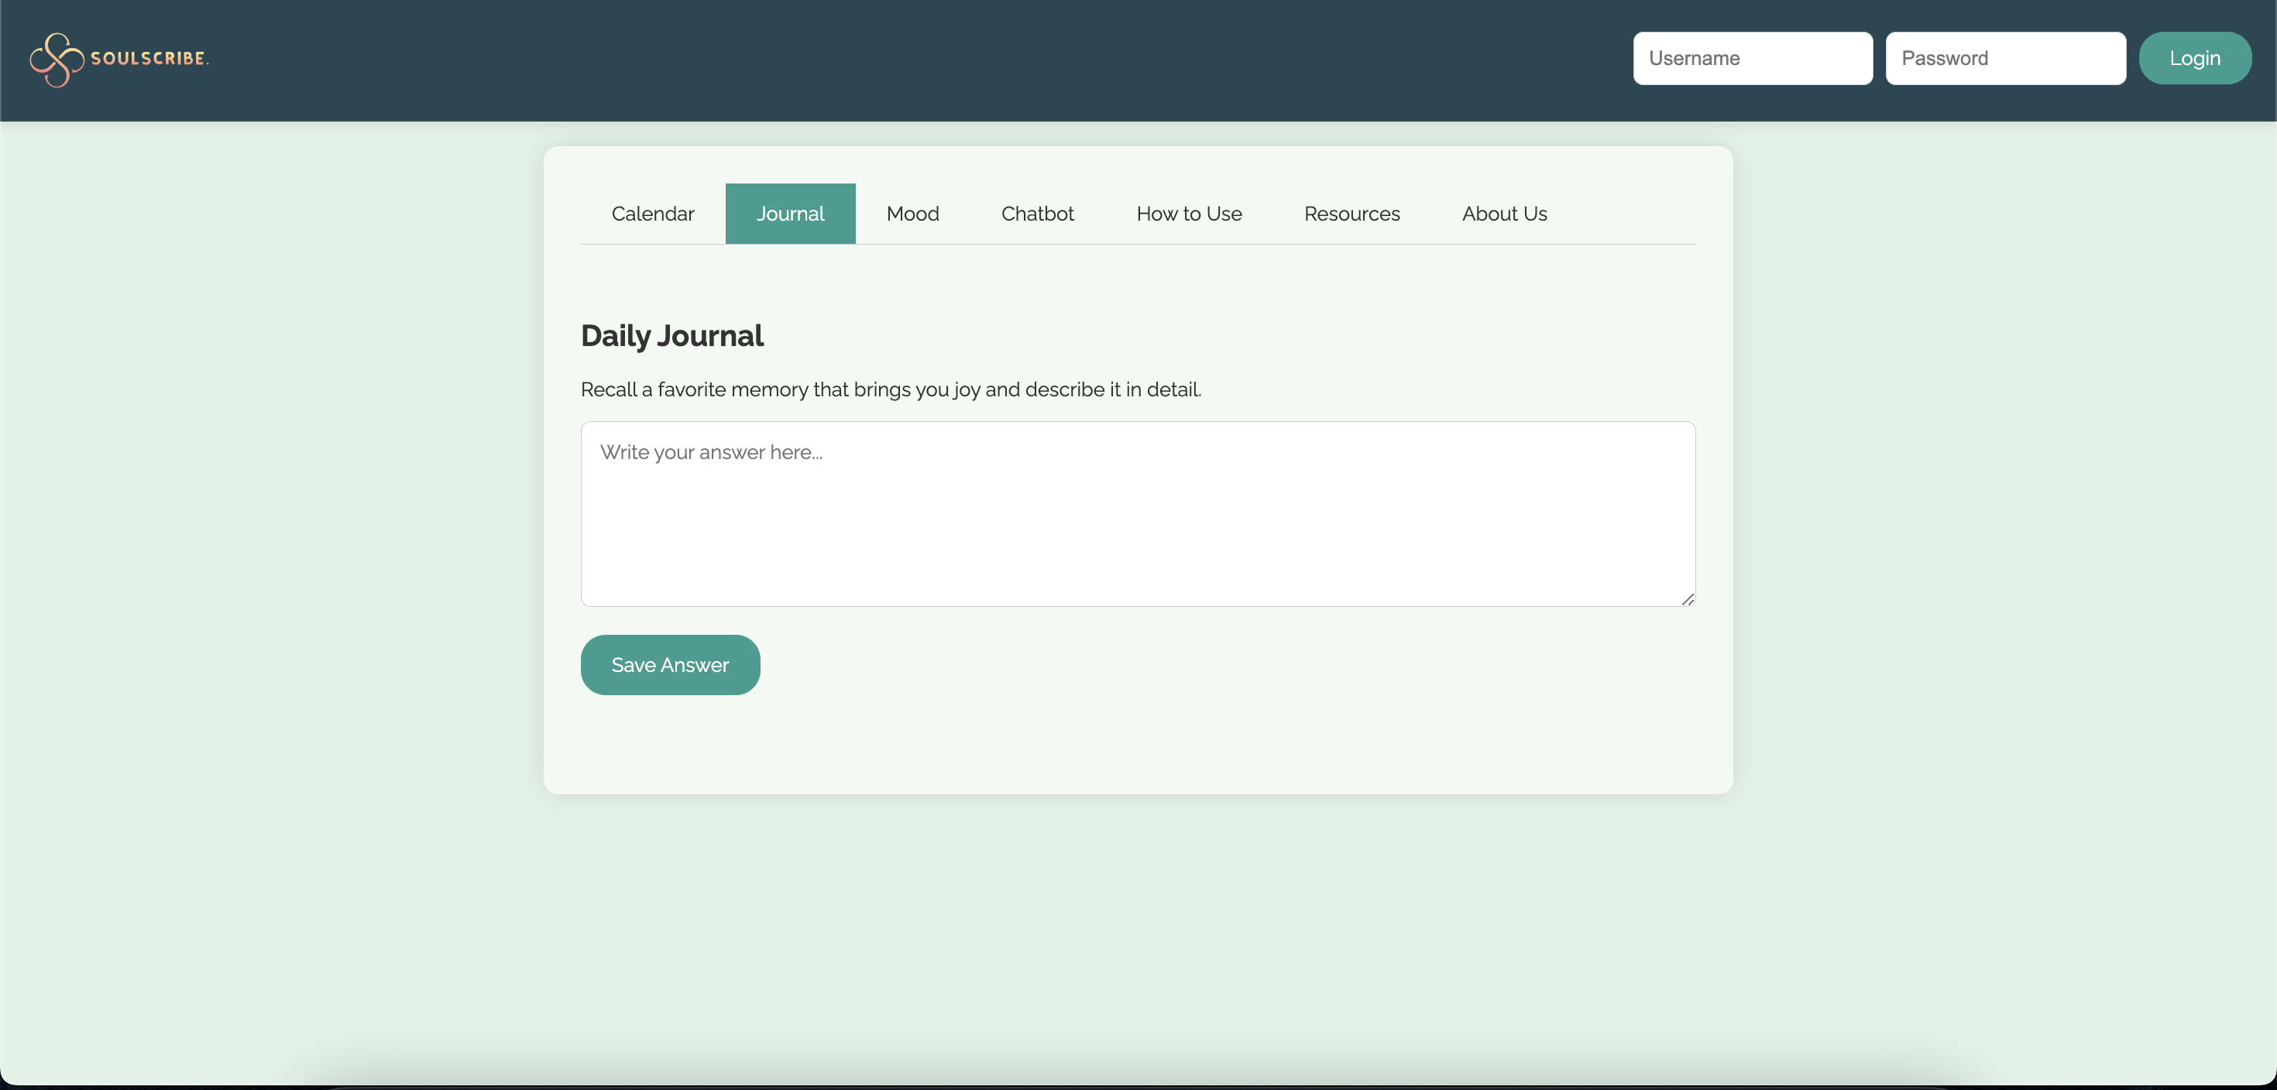Click into the Password field
The height and width of the screenshot is (1090, 2277).
point(2004,58)
